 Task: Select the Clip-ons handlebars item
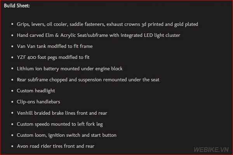[38, 102]
